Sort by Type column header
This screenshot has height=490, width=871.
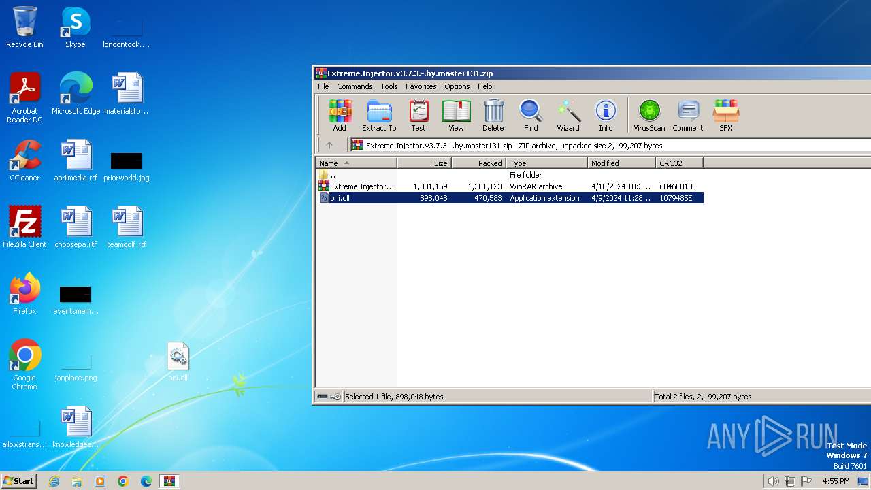(x=546, y=163)
